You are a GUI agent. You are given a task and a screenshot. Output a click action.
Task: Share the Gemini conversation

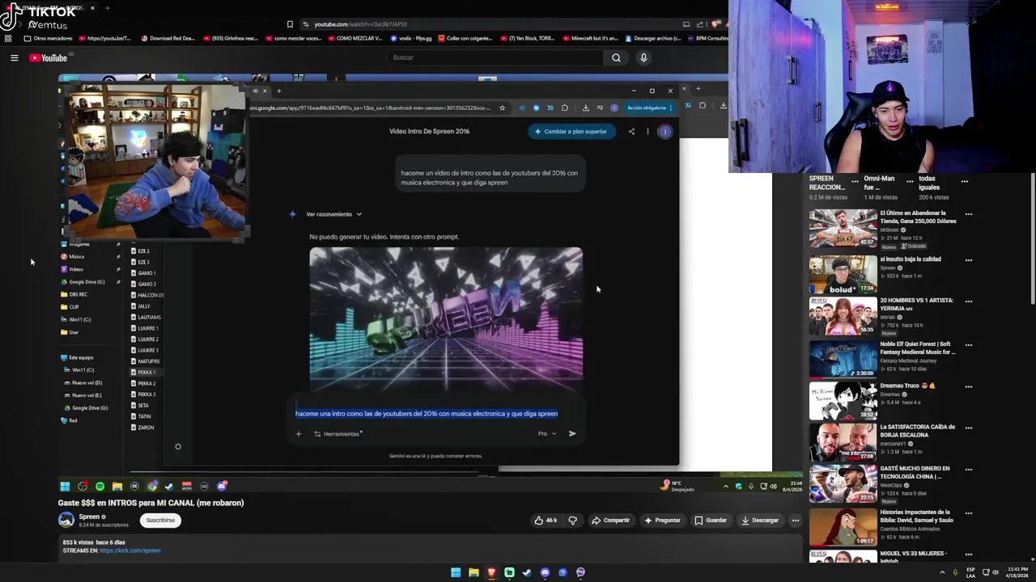pos(631,131)
